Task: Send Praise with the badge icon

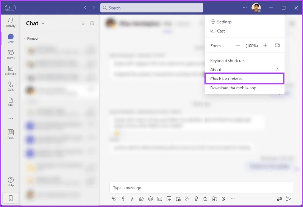Action: click(196, 199)
